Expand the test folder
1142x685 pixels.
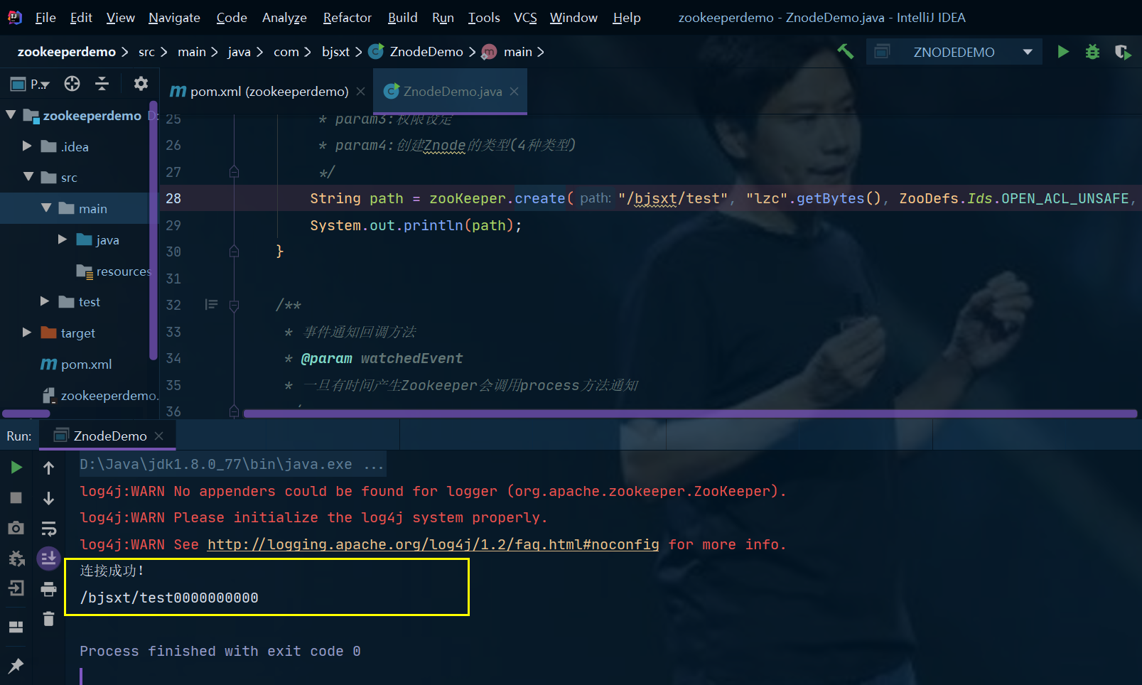[x=45, y=301]
